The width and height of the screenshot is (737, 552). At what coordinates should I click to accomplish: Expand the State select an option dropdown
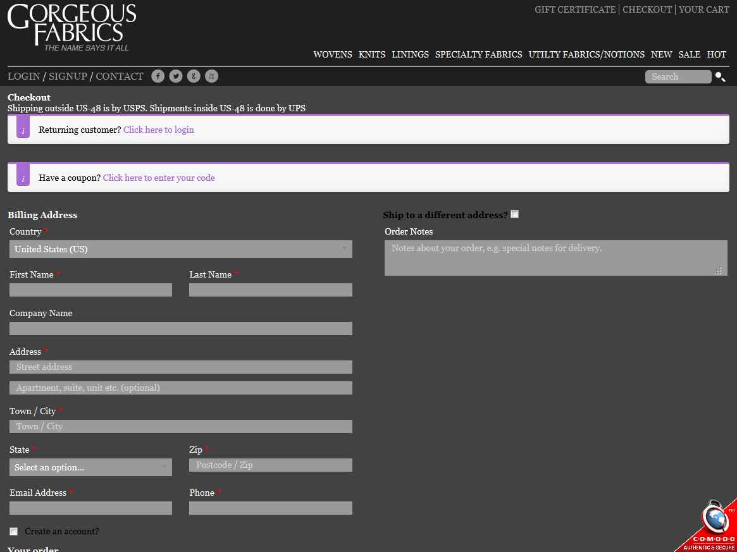pyautogui.click(x=90, y=467)
